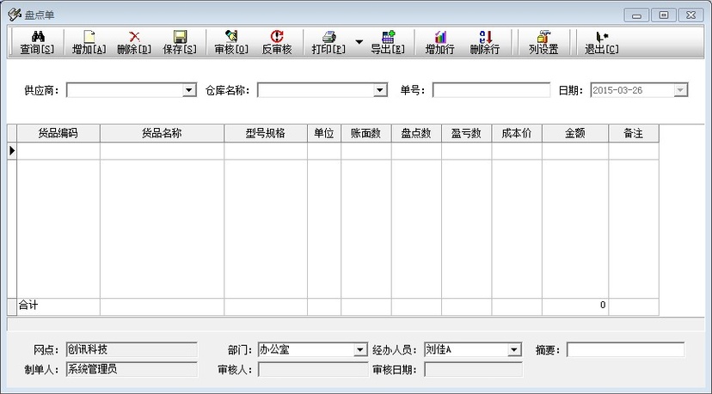This screenshot has height=394, width=712.
Task: Expand the 仓库名称 warehouse dropdown
Action: coord(380,90)
